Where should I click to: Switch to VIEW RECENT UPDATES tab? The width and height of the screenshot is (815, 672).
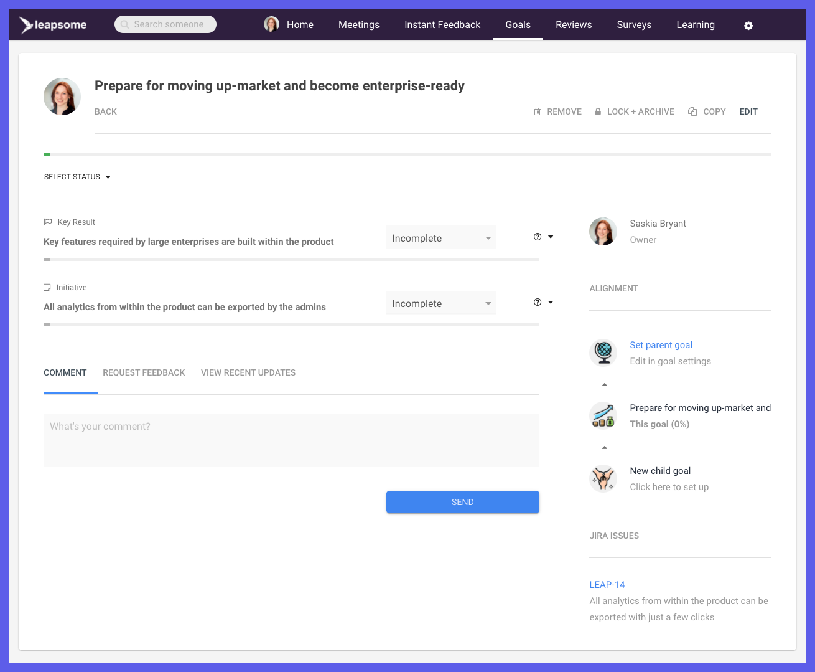248,372
